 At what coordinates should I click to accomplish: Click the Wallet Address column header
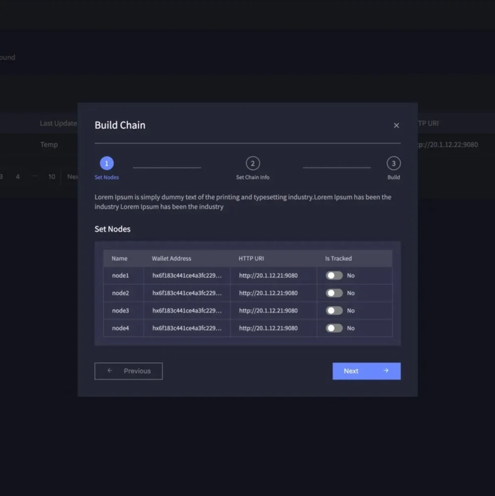[171, 258]
